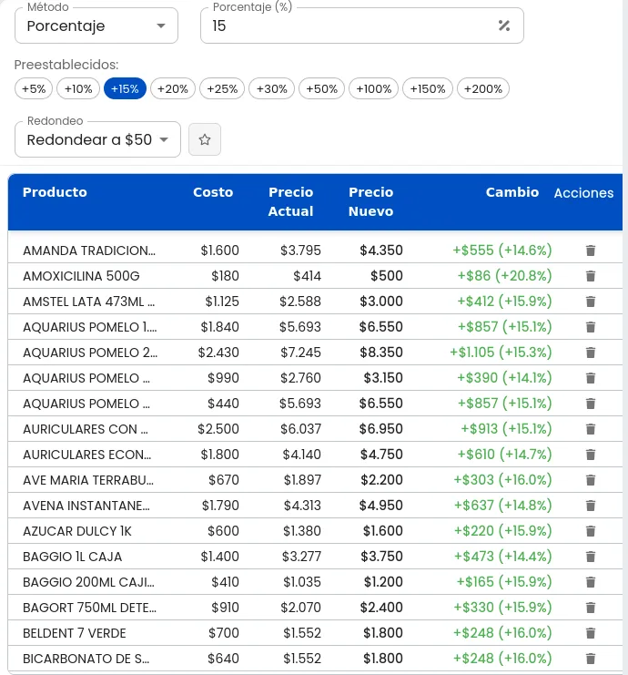Screen dimensions: 628x675
Task: Delete the BELDENT 7 VERDE row
Action: [x=591, y=633]
